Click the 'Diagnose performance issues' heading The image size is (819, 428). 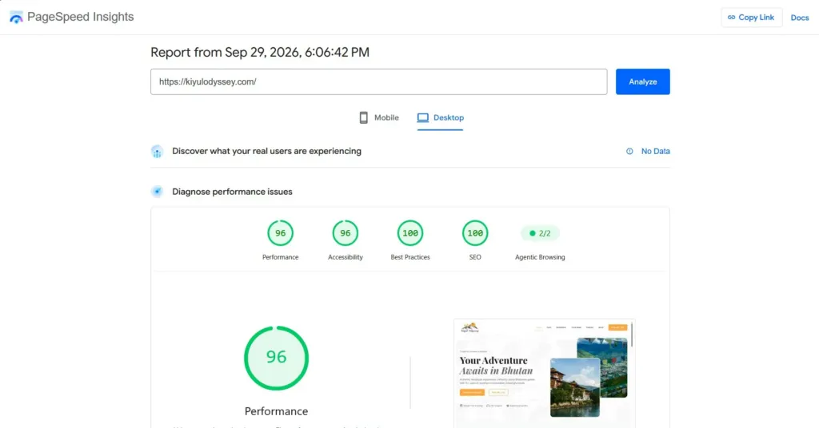[x=232, y=192]
